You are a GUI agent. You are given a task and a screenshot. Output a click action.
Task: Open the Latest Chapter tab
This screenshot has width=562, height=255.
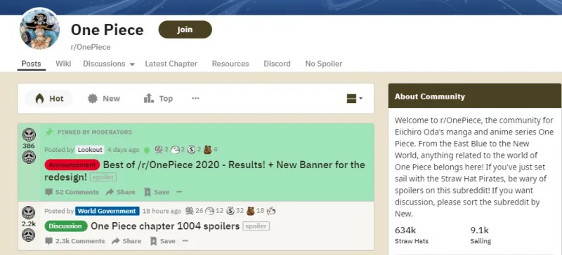[x=171, y=64]
